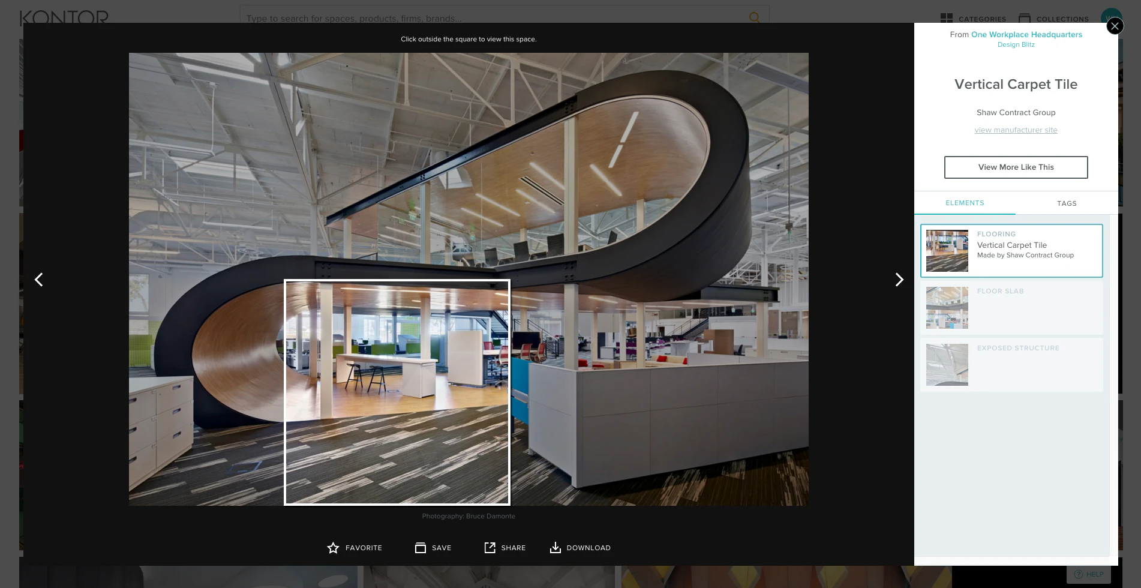Screen dimensions: 1141x588
Task: Select the Flooring Vertical Carpet Tile element
Action: (x=1011, y=251)
